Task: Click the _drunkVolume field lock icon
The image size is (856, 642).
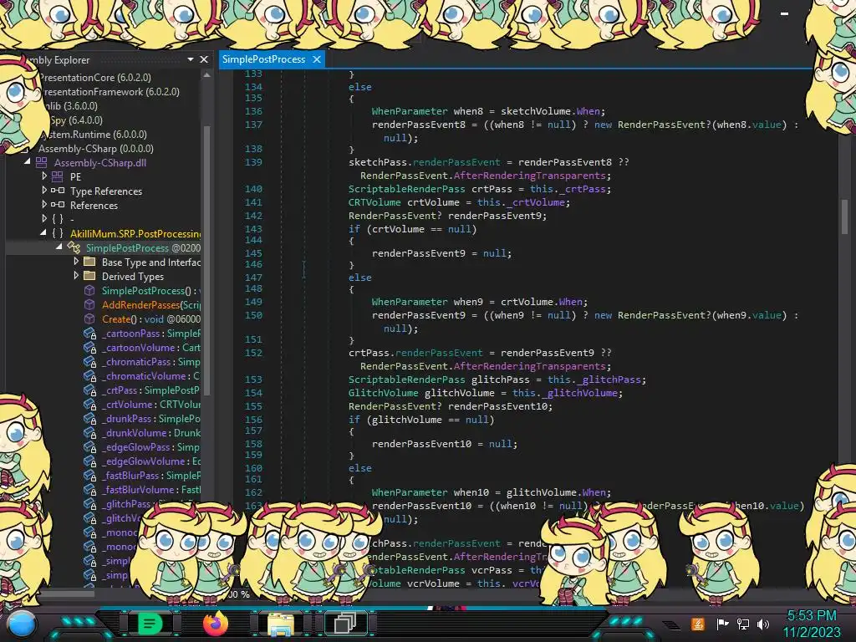Action: 90,433
